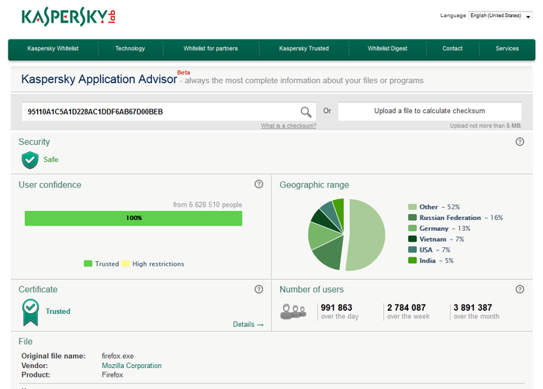
Task: Open the Technology menu item
Action: [130, 49]
